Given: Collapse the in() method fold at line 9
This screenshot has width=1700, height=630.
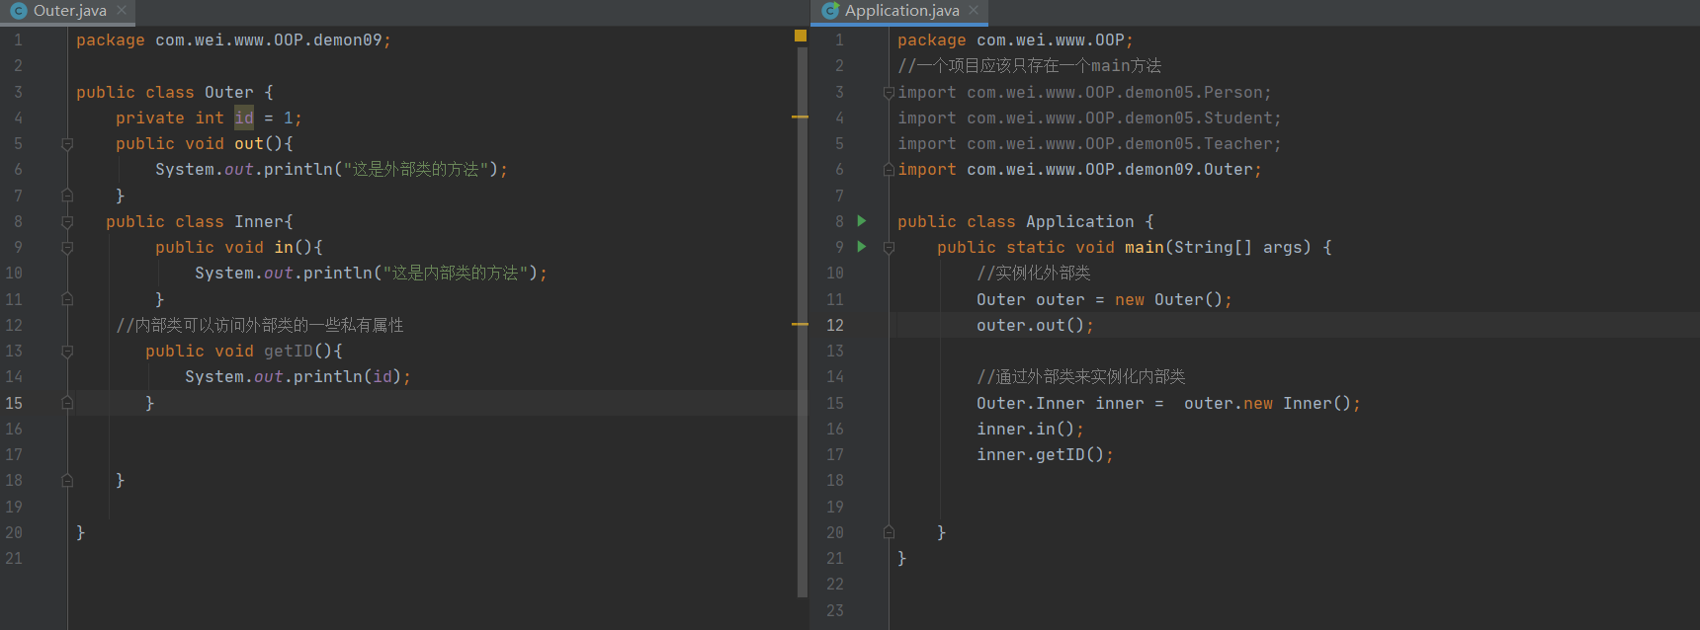Looking at the screenshot, I should pos(67,248).
